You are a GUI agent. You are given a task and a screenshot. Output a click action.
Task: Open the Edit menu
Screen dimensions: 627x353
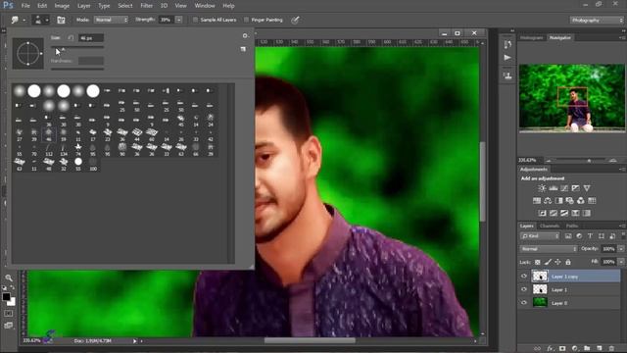point(42,6)
